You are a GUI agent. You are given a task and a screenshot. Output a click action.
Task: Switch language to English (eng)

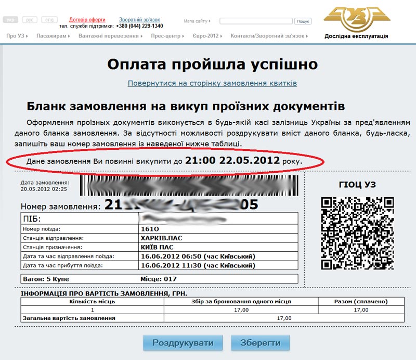click(49, 20)
